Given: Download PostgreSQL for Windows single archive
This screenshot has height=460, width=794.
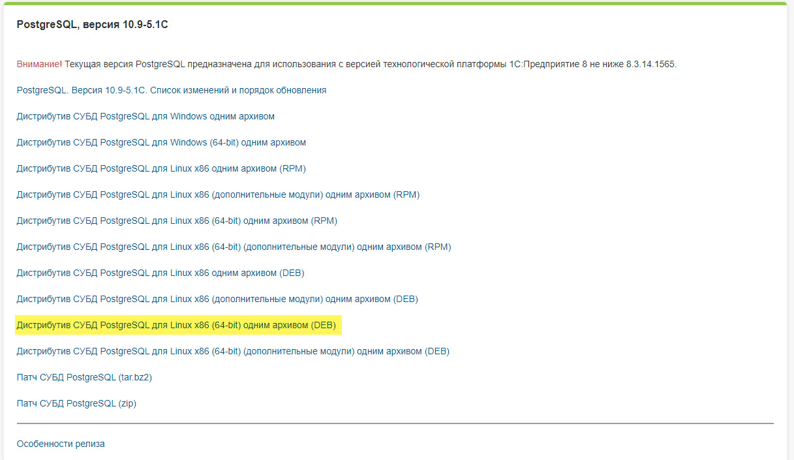Looking at the screenshot, I should click(145, 116).
